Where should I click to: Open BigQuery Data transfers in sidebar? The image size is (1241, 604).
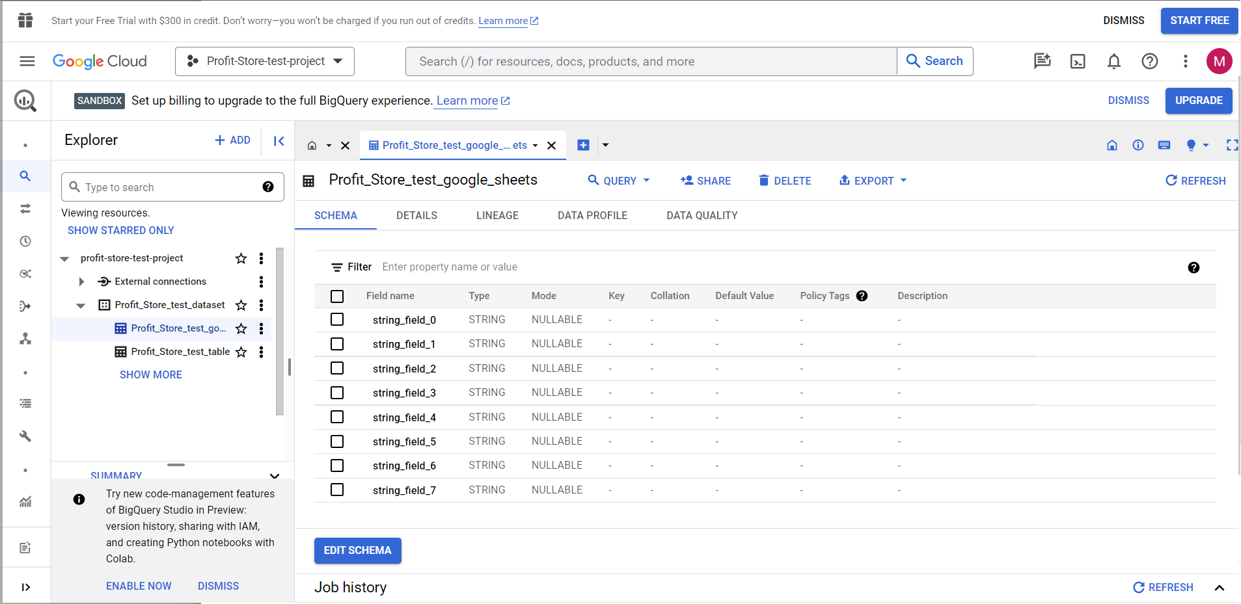tap(25, 209)
